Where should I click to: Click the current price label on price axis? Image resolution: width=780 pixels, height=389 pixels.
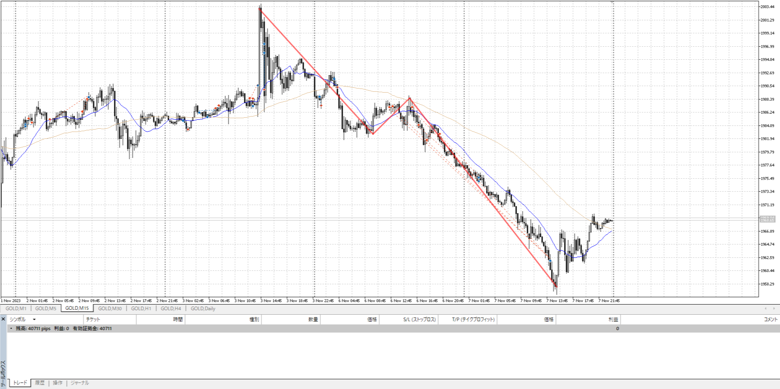[767, 219]
